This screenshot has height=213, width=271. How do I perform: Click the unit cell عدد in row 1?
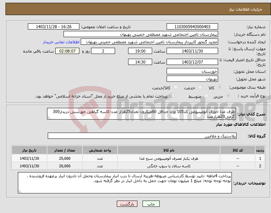tap(100, 158)
